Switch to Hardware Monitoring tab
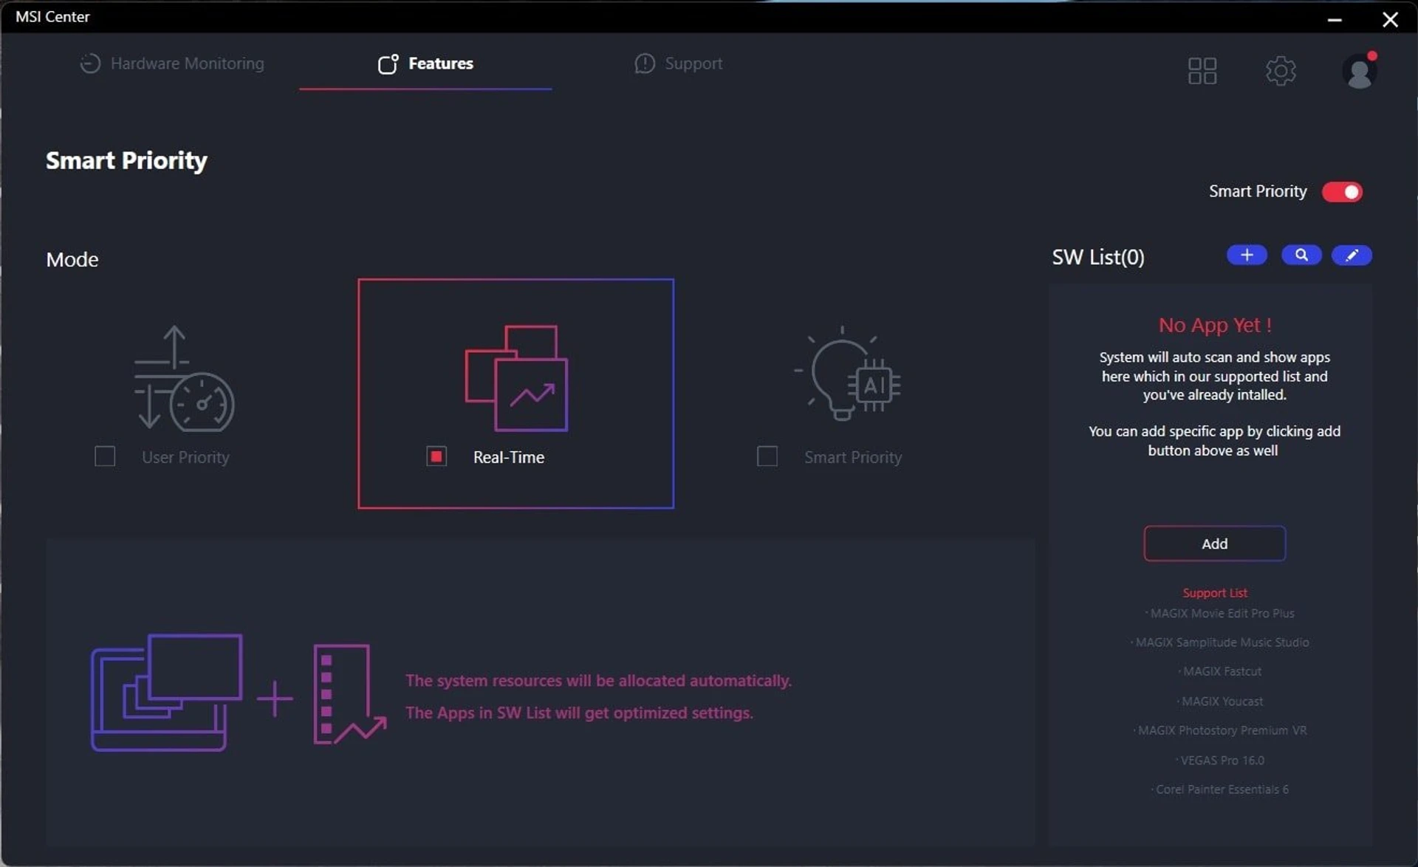Image resolution: width=1418 pixels, height=867 pixels. tap(171, 64)
